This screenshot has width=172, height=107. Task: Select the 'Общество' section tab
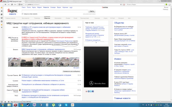tap(47, 18)
